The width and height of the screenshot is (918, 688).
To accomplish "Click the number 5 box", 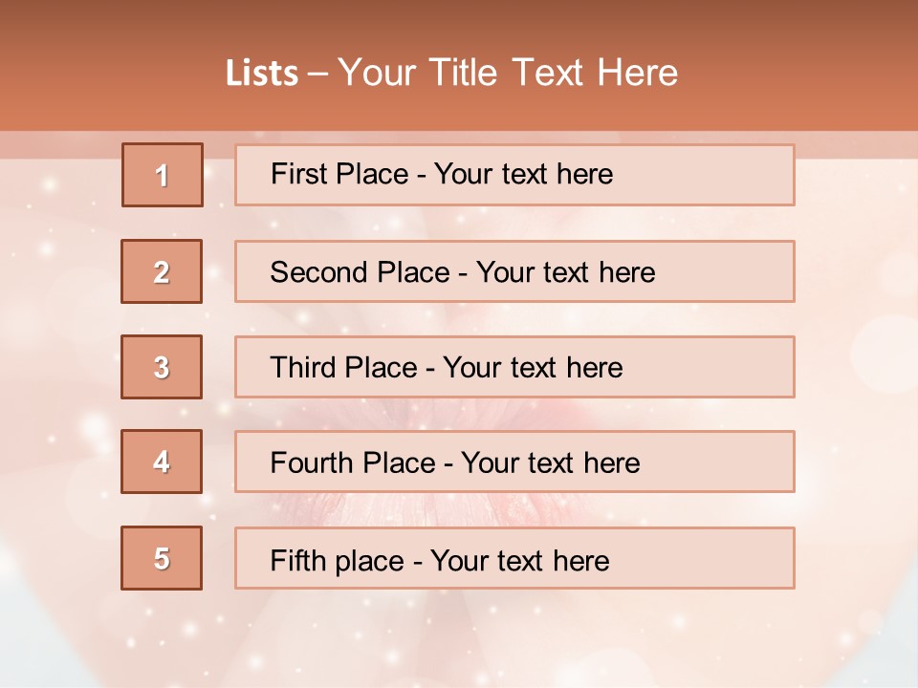I will (162, 558).
